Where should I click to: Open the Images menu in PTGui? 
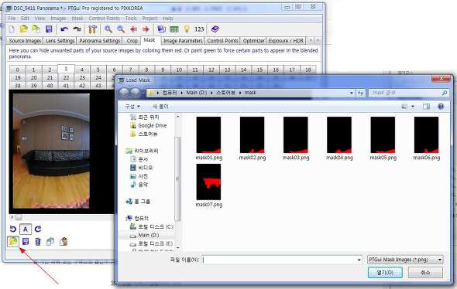58,19
